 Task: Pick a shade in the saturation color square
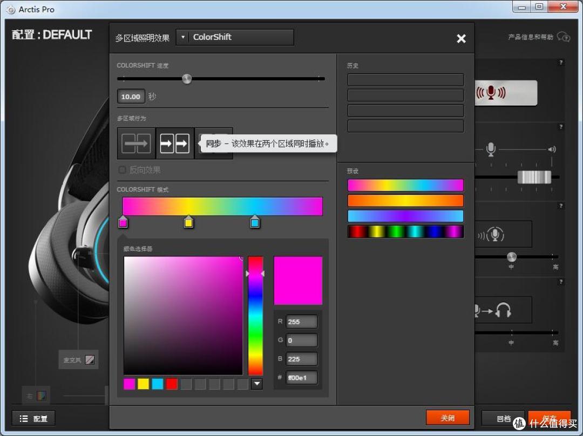pos(184,316)
